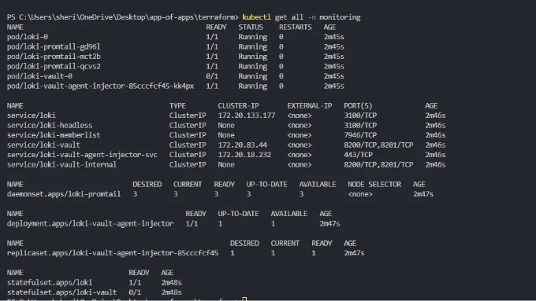Click pod/loki-promtail-mct2b text
The height and width of the screenshot is (301, 536).
(x=54, y=57)
